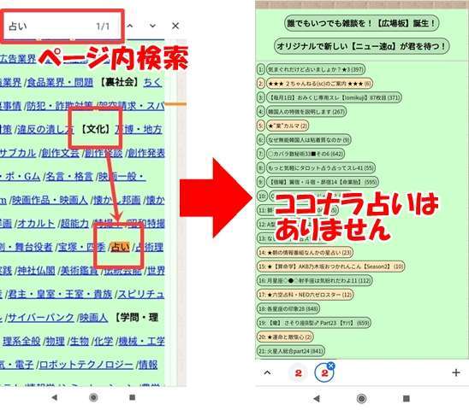This screenshot has width=469, height=410.
Task: Open the 名言・格言 board link
Action: tap(69, 177)
